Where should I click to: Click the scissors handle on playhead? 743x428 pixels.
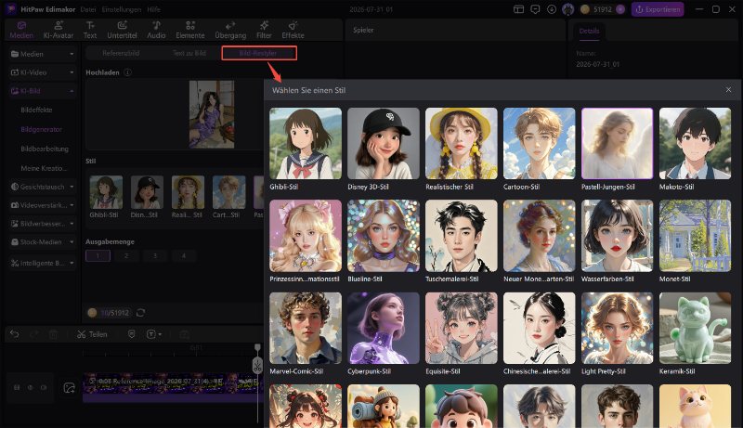click(257, 365)
